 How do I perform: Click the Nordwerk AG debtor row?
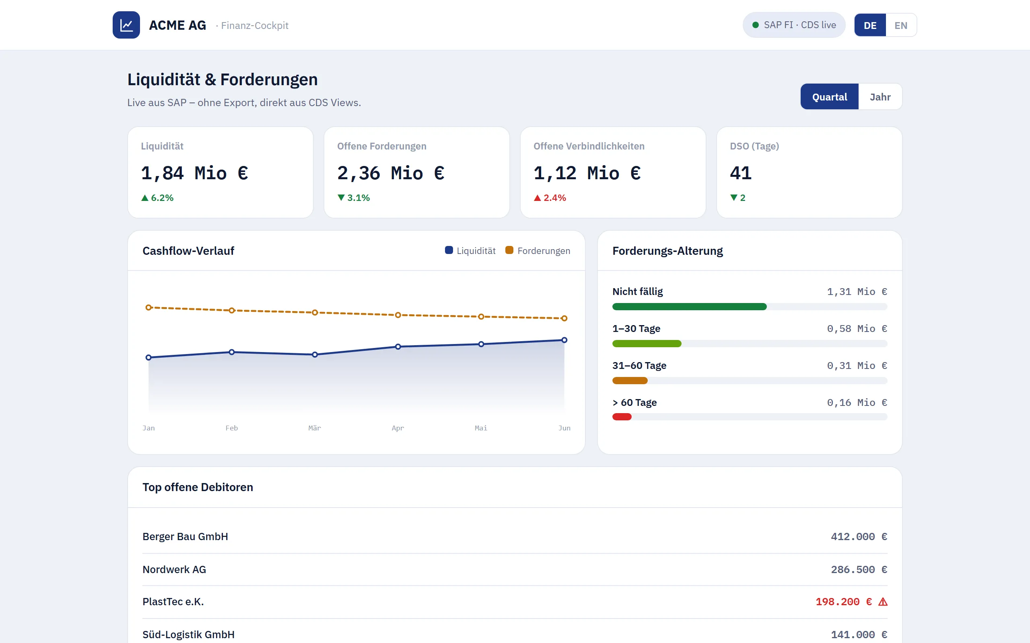click(x=515, y=569)
